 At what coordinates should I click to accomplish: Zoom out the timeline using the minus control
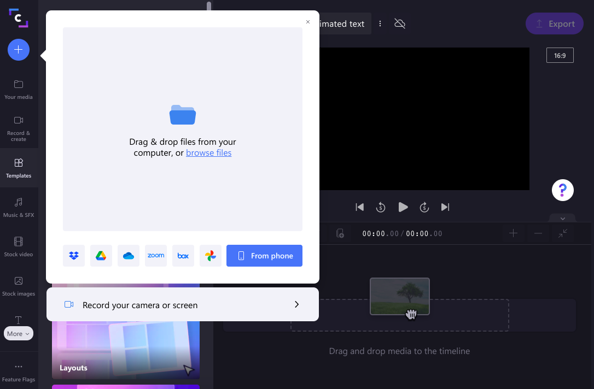tap(538, 233)
